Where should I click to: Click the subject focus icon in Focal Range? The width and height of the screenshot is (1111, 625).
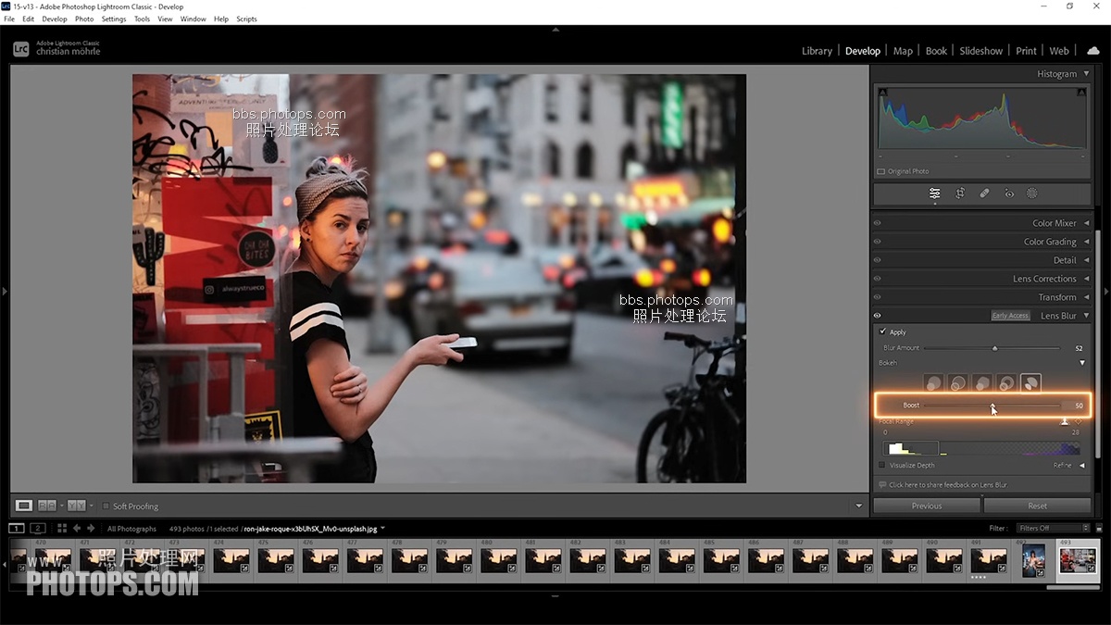click(1065, 421)
